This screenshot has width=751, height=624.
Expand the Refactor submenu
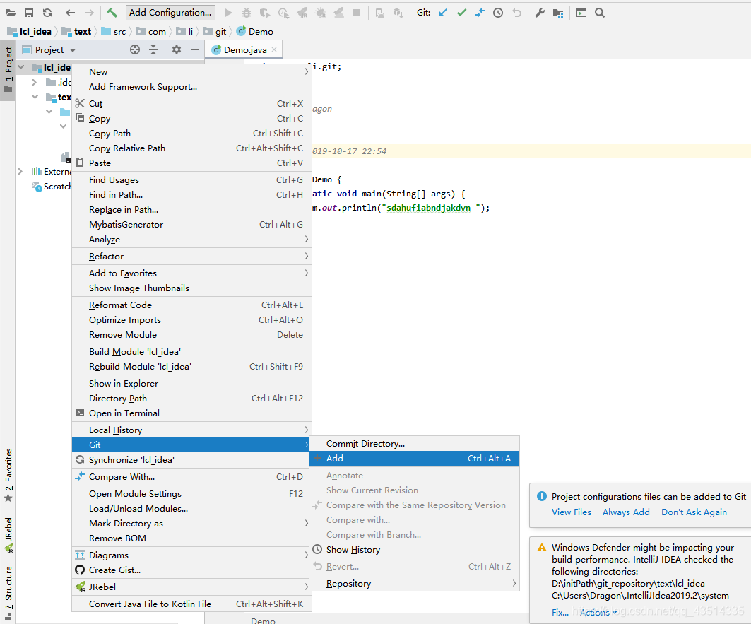pyautogui.click(x=191, y=257)
